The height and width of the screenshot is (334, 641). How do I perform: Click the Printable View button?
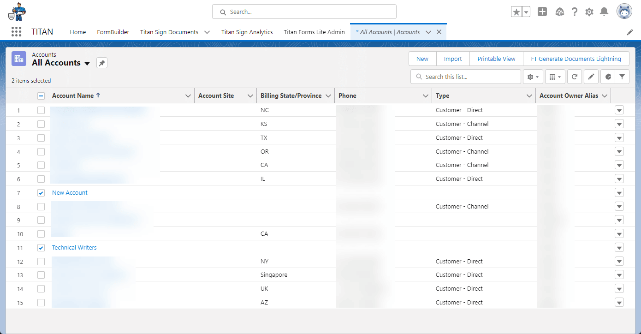496,59
